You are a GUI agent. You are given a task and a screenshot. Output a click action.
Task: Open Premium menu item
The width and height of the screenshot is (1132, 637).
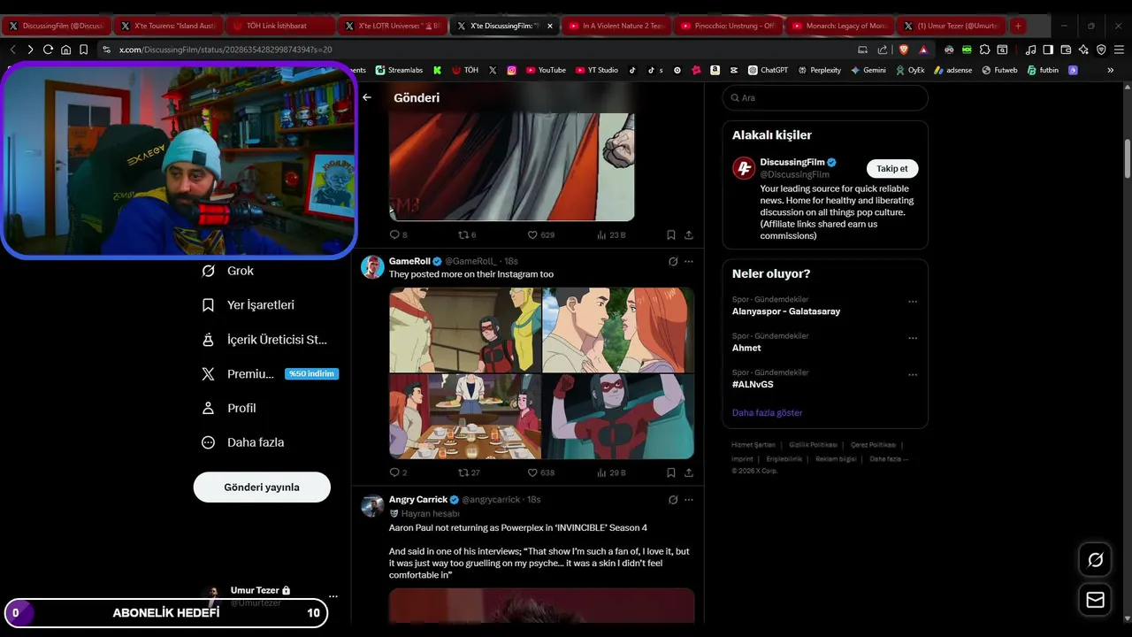pos(270,373)
